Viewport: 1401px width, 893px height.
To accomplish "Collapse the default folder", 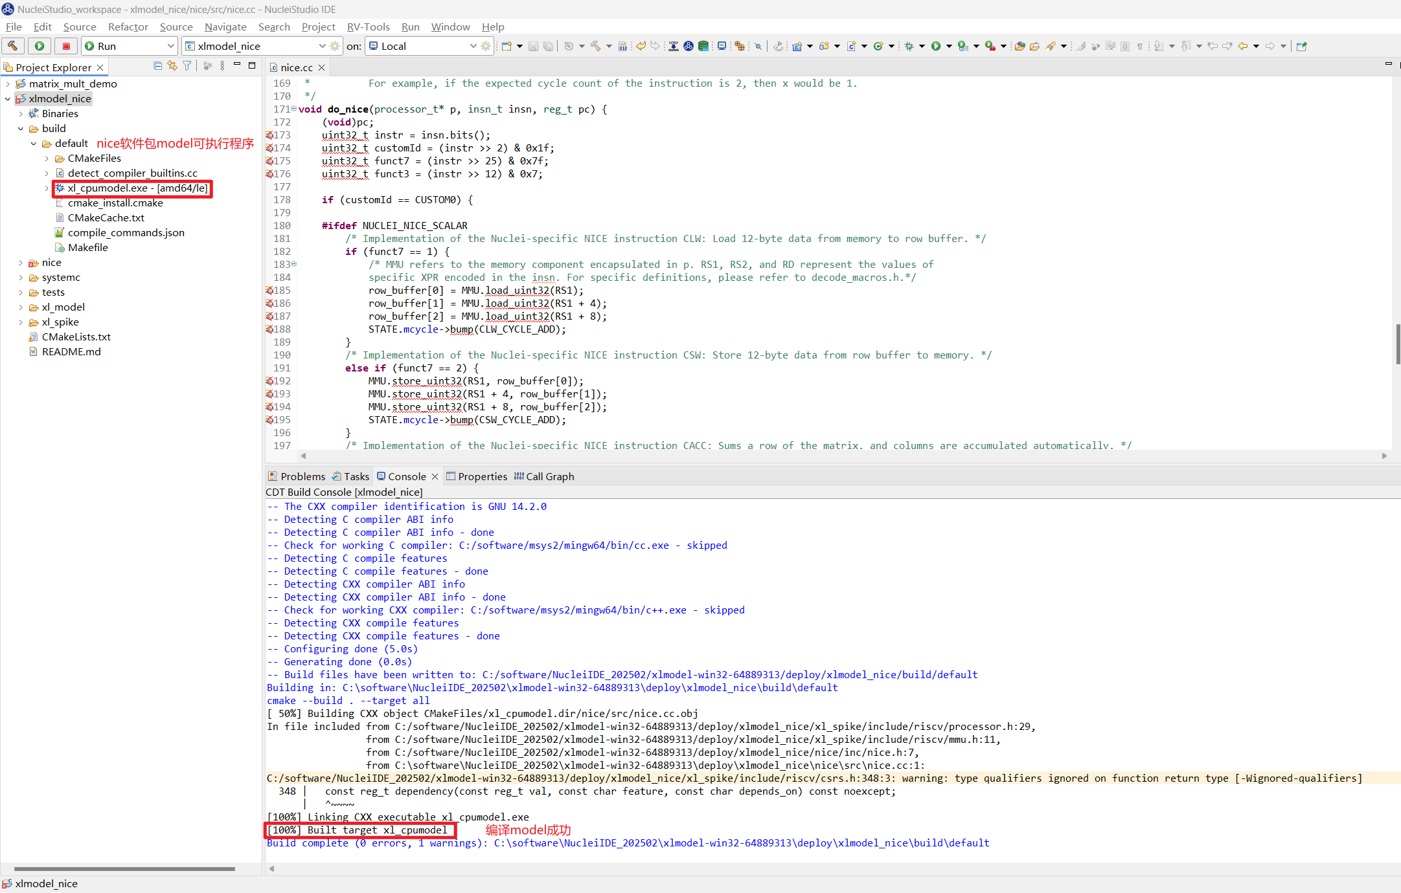I will click(x=34, y=144).
